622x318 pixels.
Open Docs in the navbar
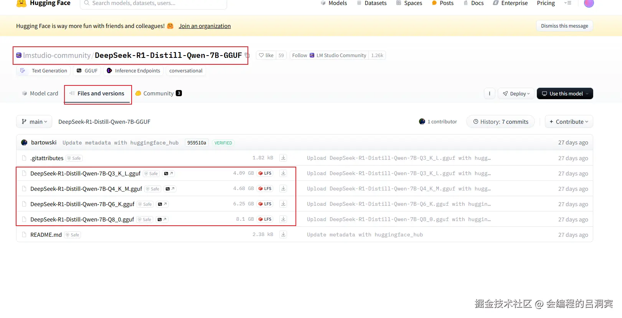coord(474,3)
